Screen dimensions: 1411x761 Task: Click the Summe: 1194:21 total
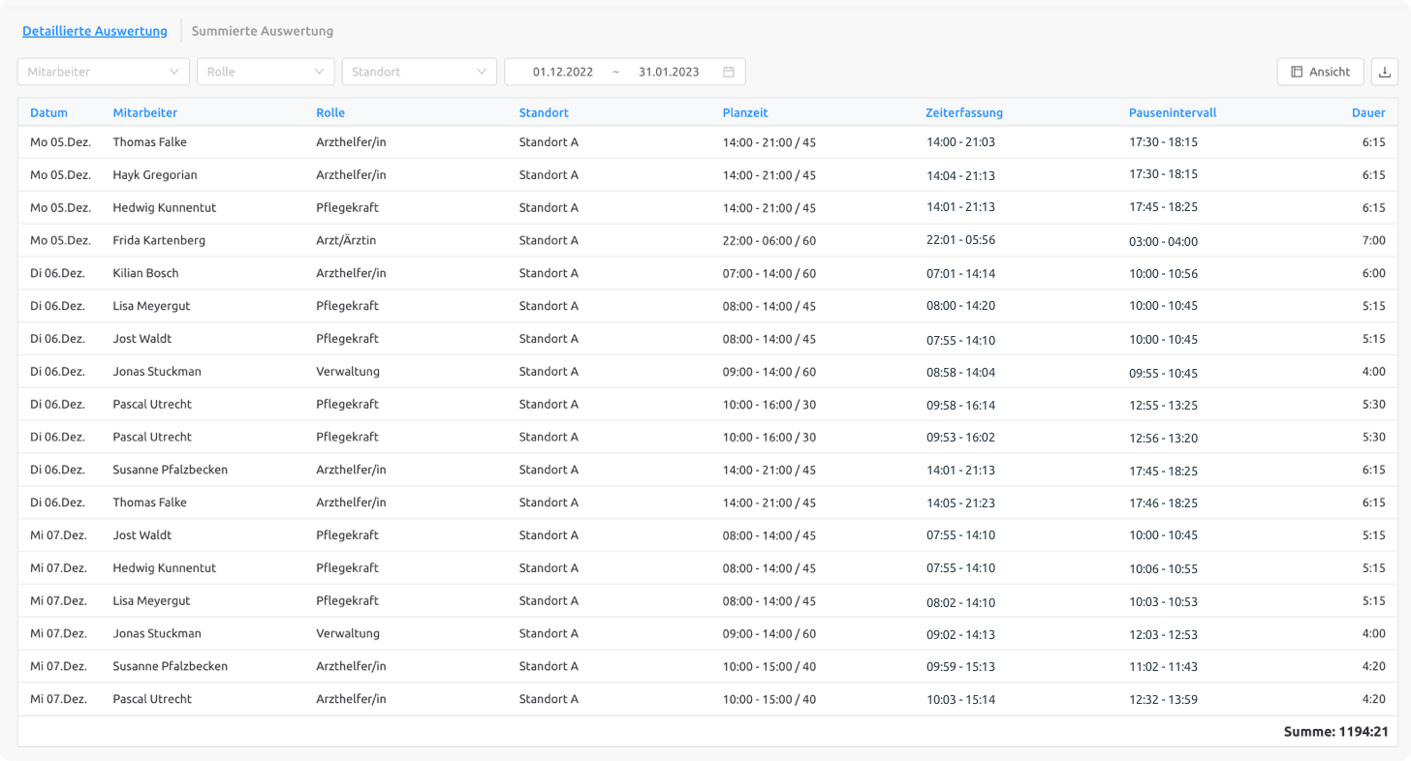[x=1334, y=732]
